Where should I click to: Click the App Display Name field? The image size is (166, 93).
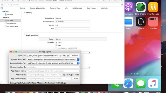[53, 71]
